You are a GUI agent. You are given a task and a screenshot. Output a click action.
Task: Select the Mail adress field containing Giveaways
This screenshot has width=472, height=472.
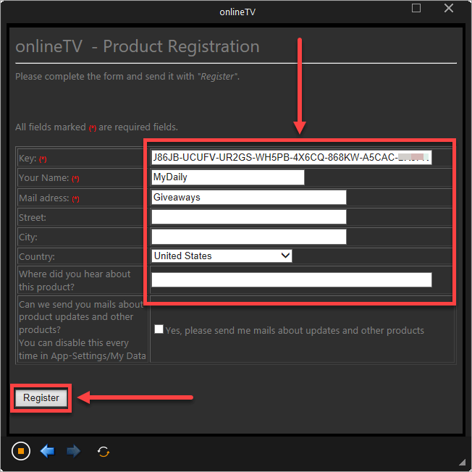248,197
